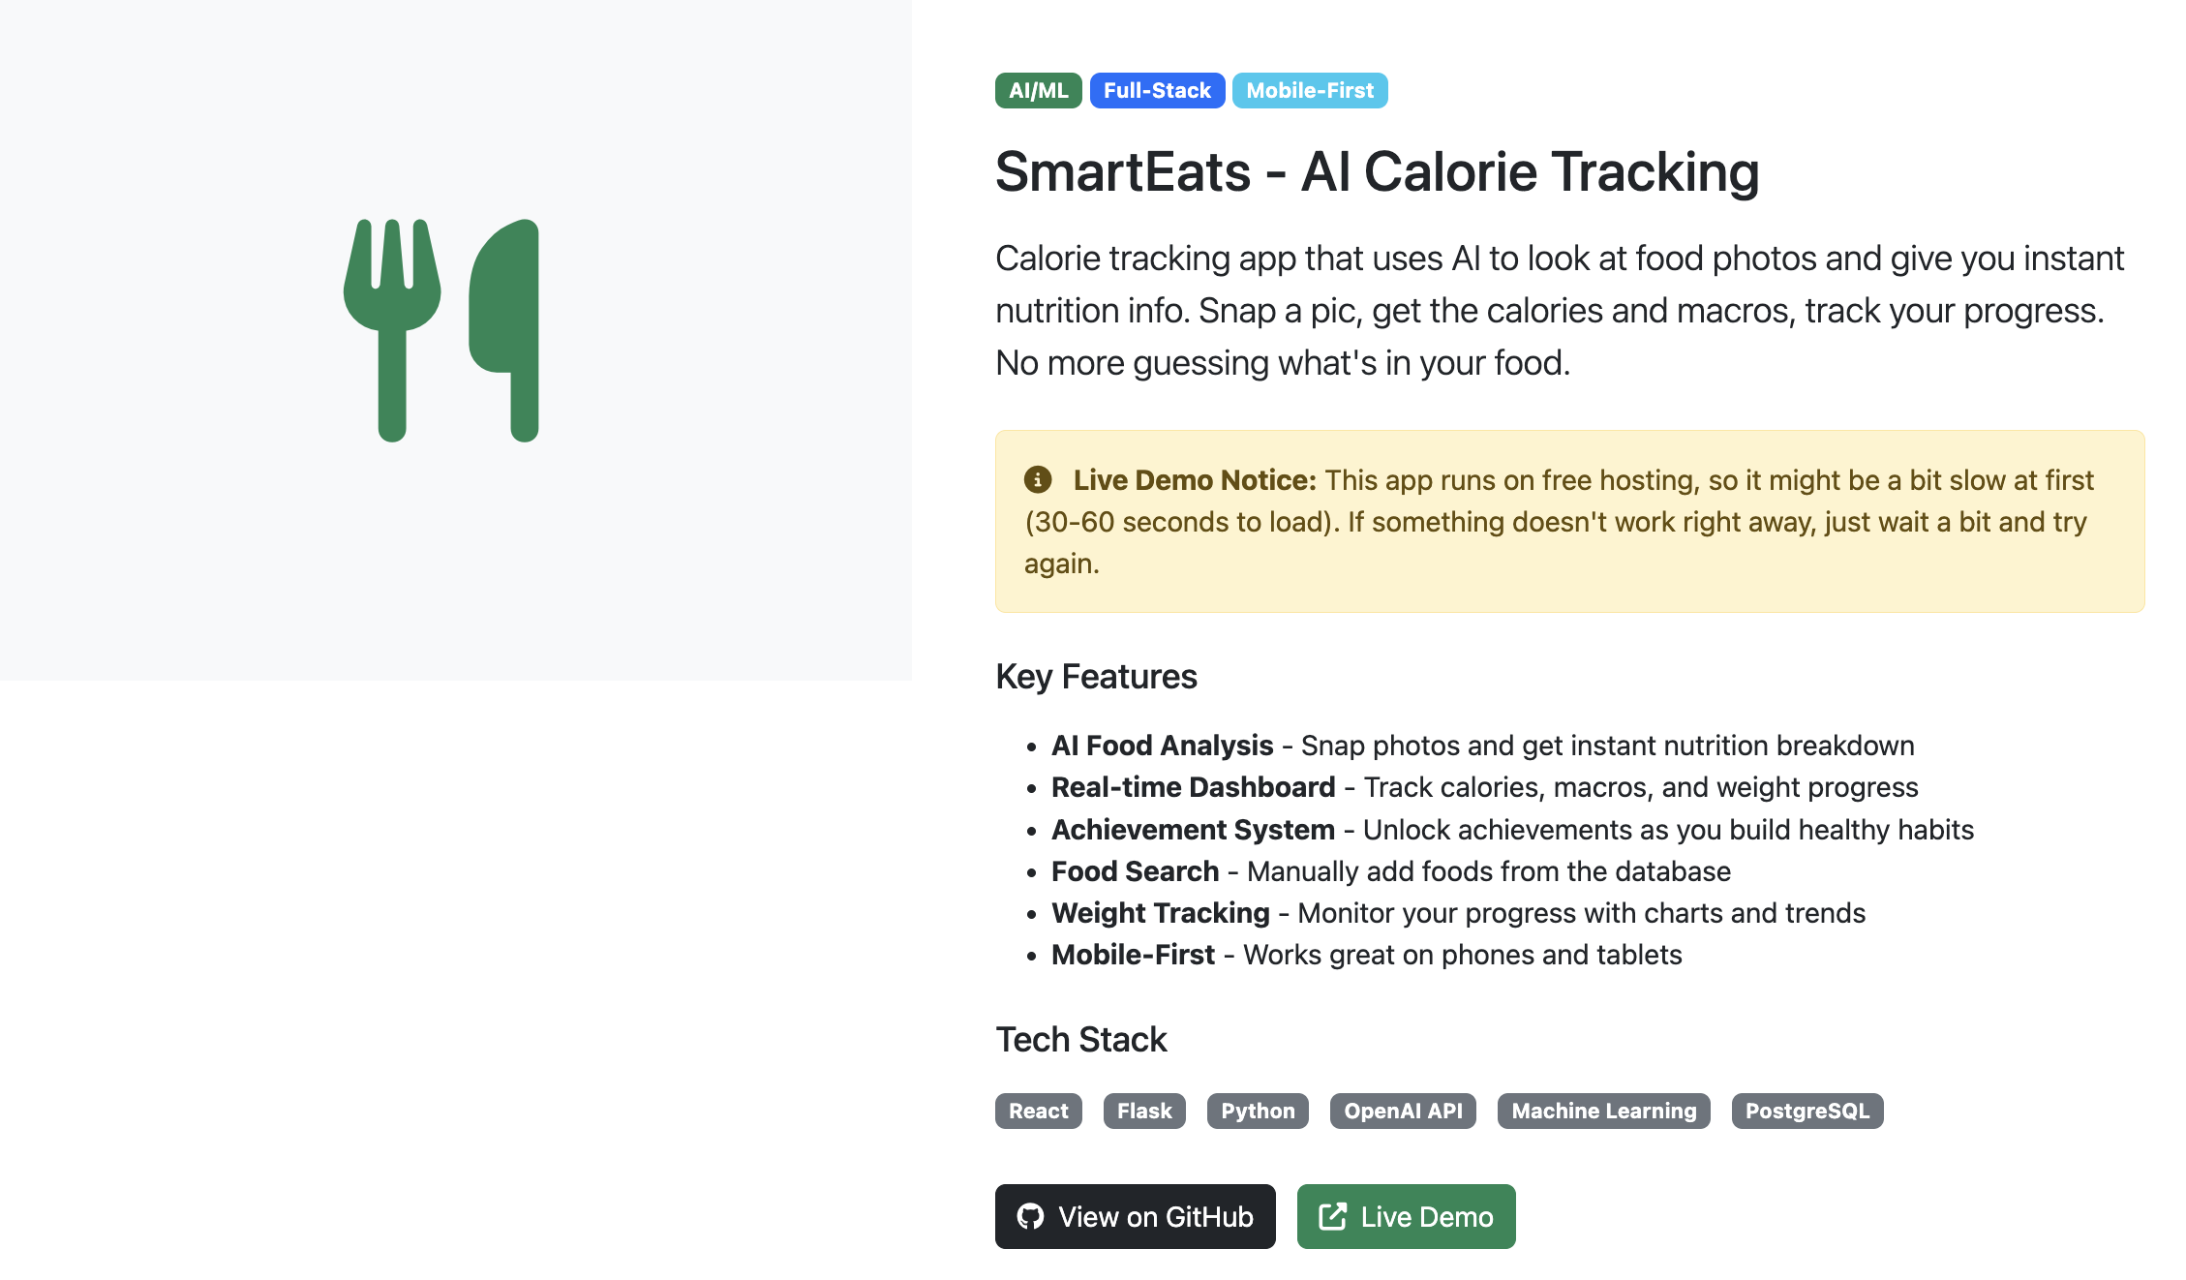This screenshot has width=2186, height=1280.
Task: Click the Live Demo Notice alert box
Action: 1568,521
